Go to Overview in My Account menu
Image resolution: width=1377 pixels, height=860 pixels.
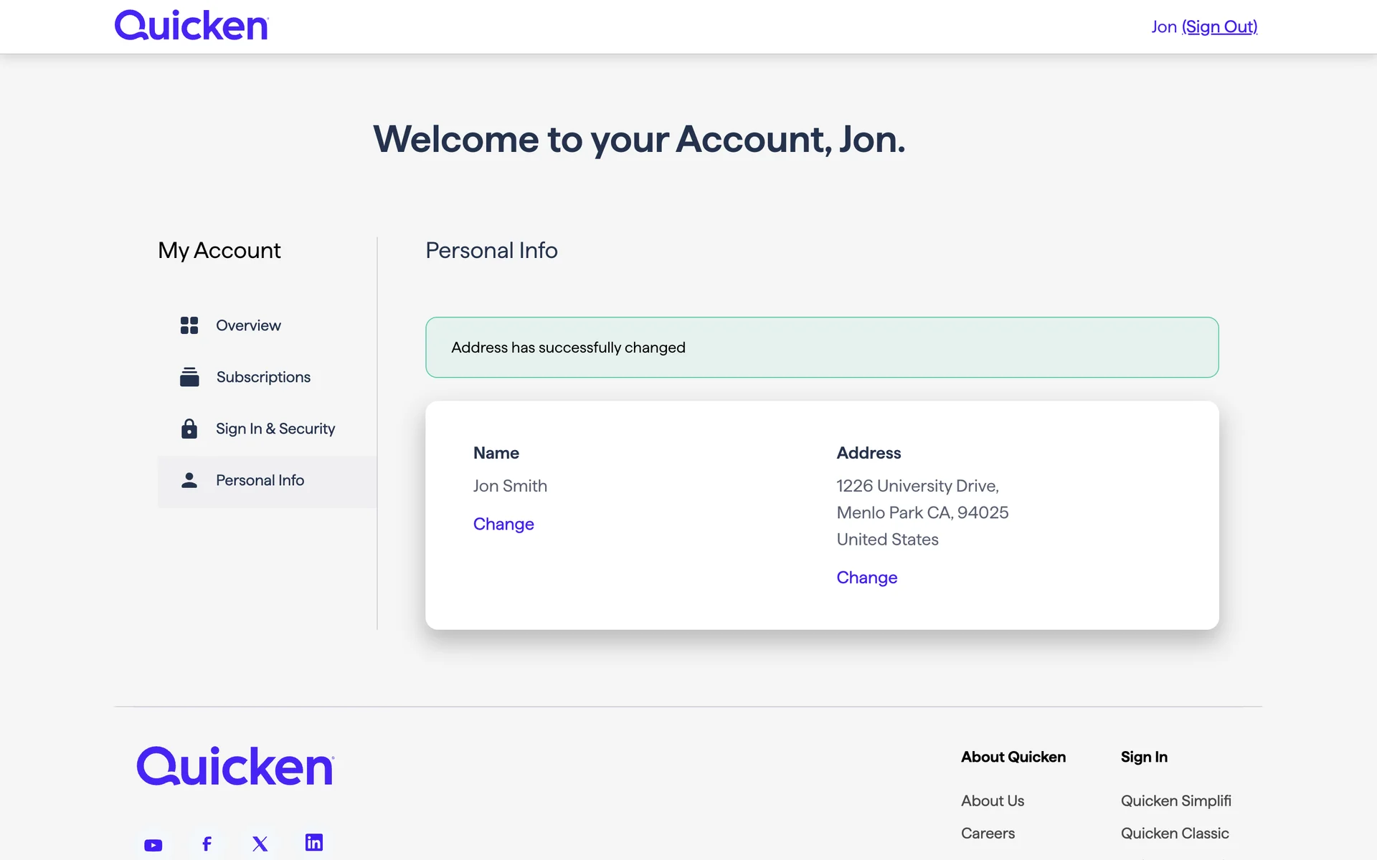click(x=248, y=325)
